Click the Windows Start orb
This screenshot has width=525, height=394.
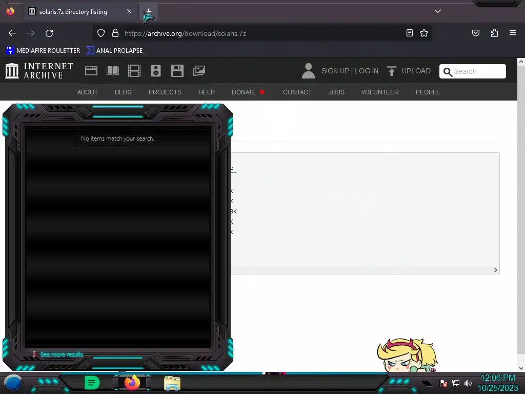13,383
